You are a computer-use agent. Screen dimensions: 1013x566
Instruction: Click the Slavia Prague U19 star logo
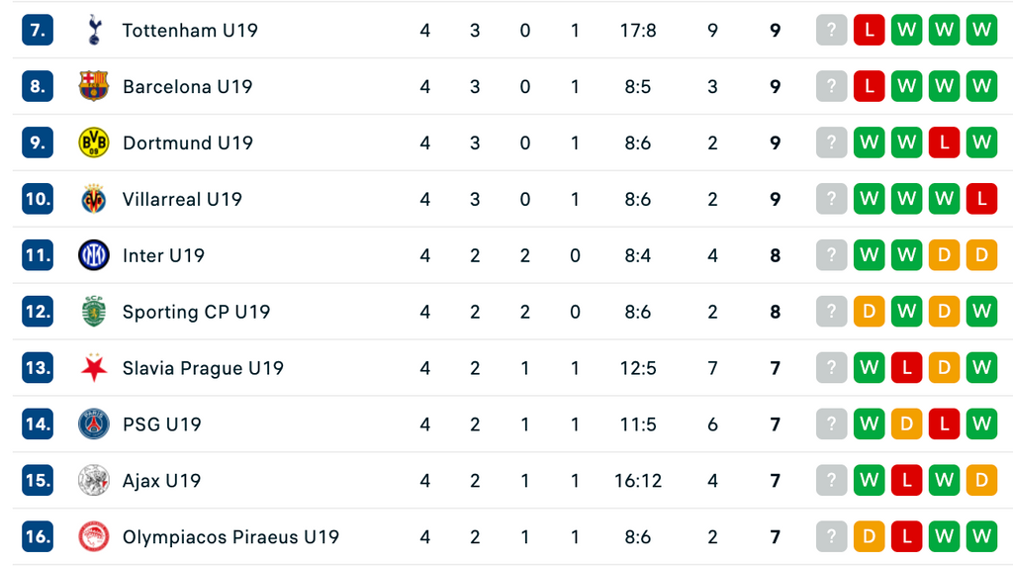pyautogui.click(x=94, y=368)
